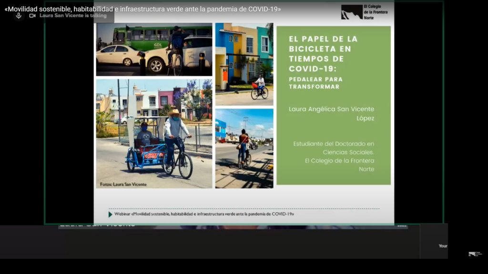This screenshot has height=274, width=488.
Task: Click the El Colegio de la Frontera Norte logo on the slide
Action: [364, 12]
